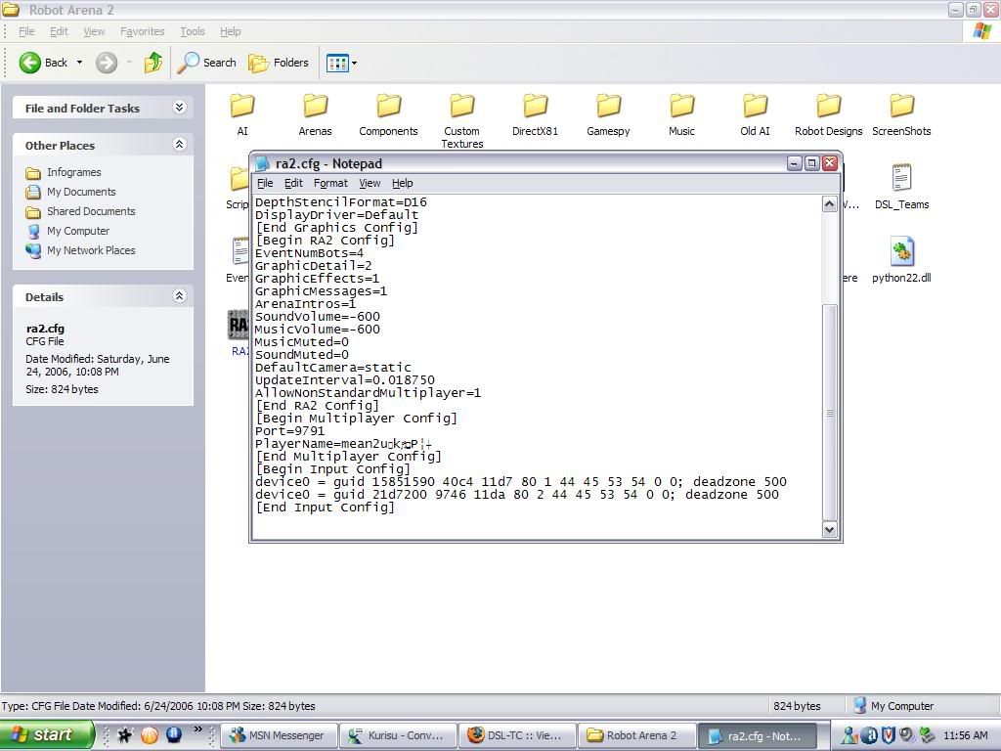Toggle the Folders pane
Screen dimensions: 1001x751
coord(279,63)
